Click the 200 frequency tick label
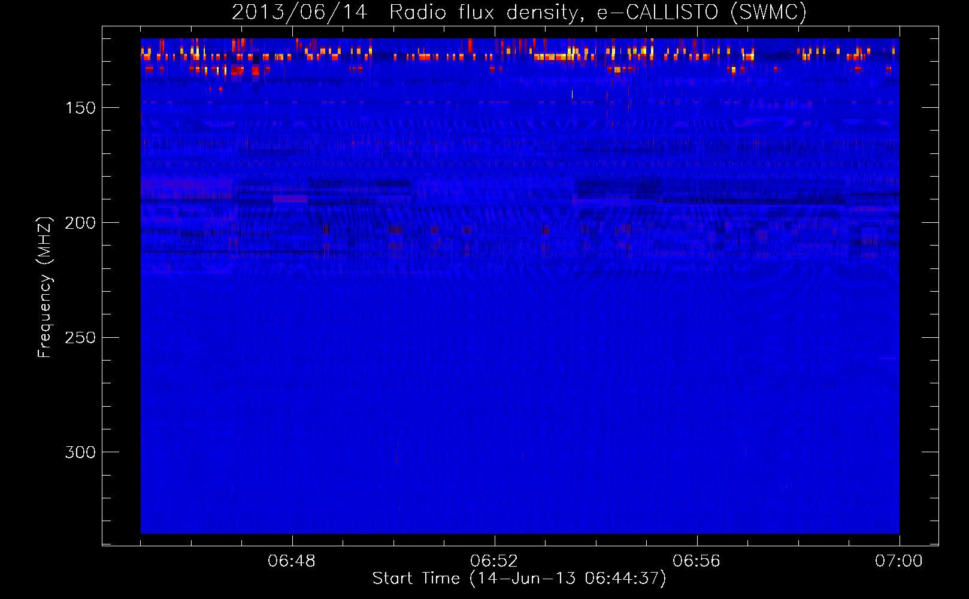The height and width of the screenshot is (599, 969). point(80,223)
